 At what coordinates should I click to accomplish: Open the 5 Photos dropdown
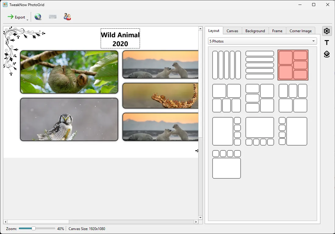pyautogui.click(x=262, y=41)
